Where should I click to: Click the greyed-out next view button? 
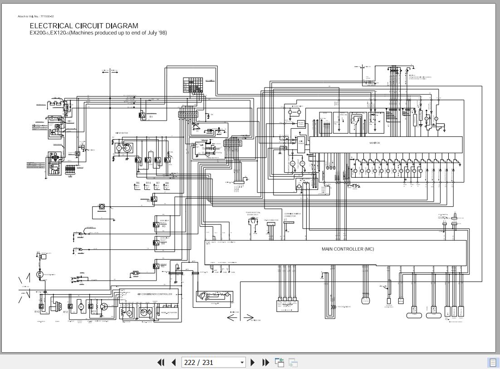293,362
